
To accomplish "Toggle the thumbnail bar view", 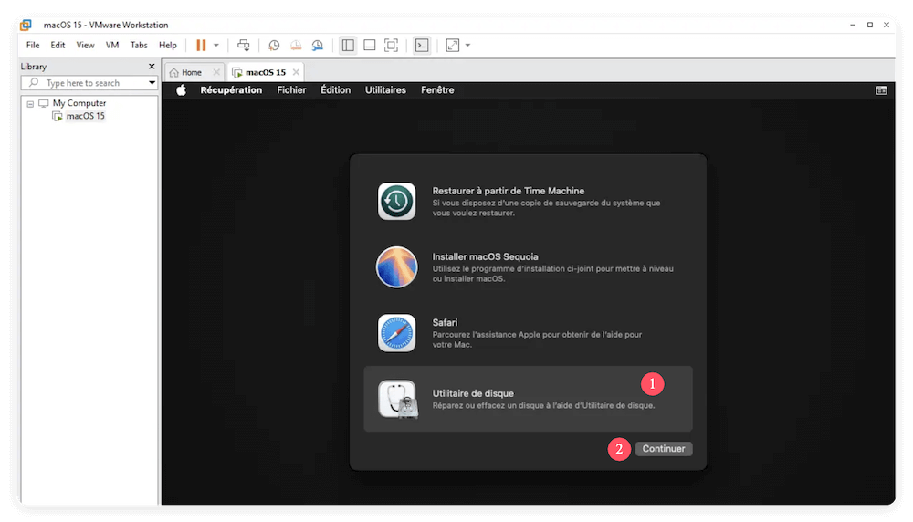I will [369, 46].
